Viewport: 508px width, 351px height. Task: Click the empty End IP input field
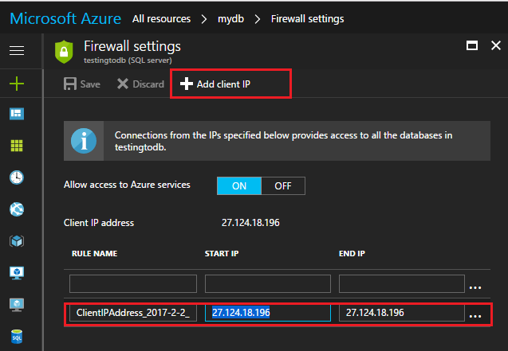(402, 283)
